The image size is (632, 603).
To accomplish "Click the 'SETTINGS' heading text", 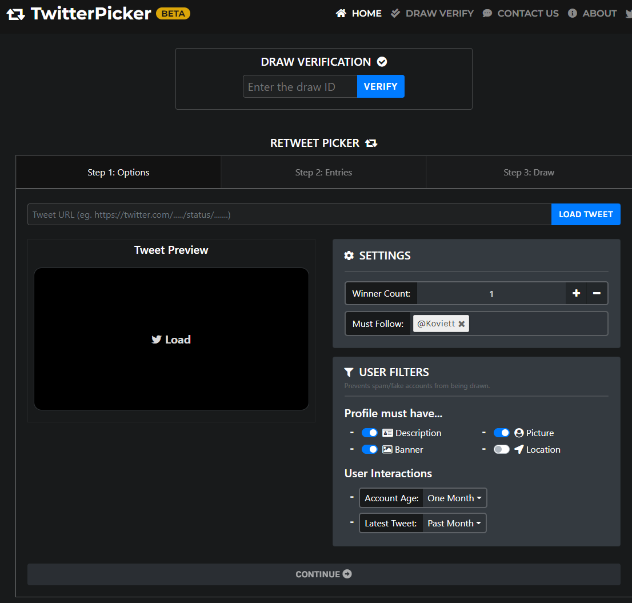I will [385, 255].
